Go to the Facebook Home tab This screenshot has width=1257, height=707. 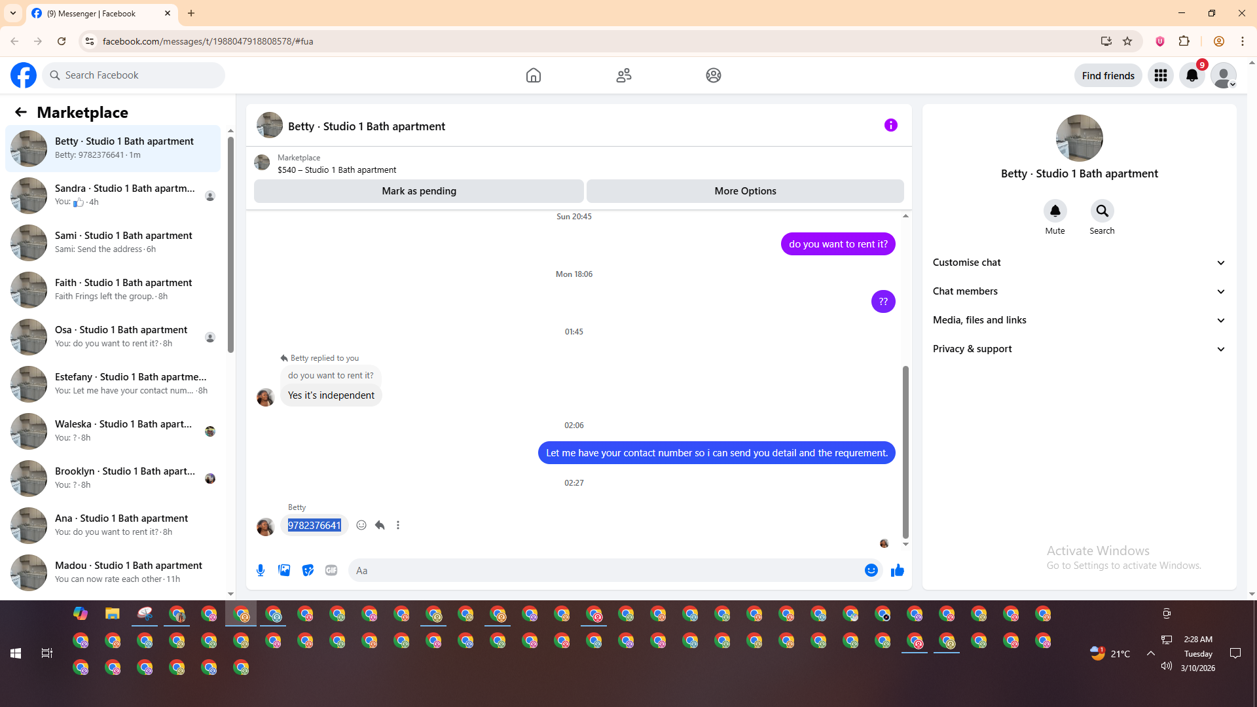(x=533, y=75)
